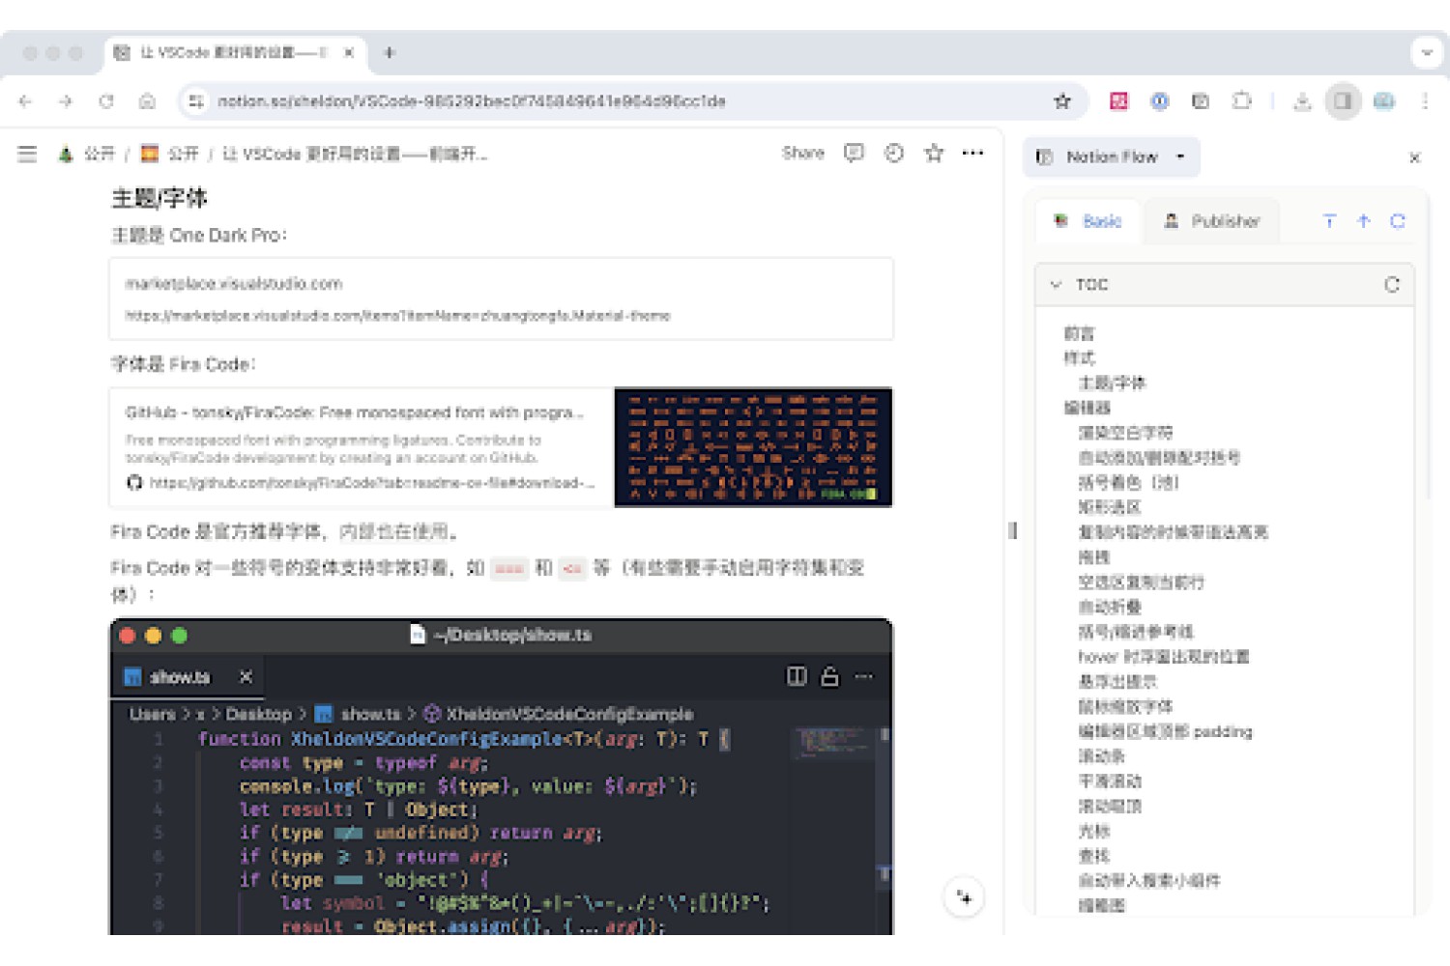Screen dimensions: 1450x966
Task: Click the Notion Share button
Action: pyautogui.click(x=803, y=153)
